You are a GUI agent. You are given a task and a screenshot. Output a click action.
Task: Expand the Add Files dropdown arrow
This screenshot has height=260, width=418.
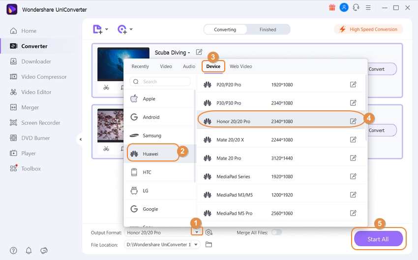pos(107,29)
